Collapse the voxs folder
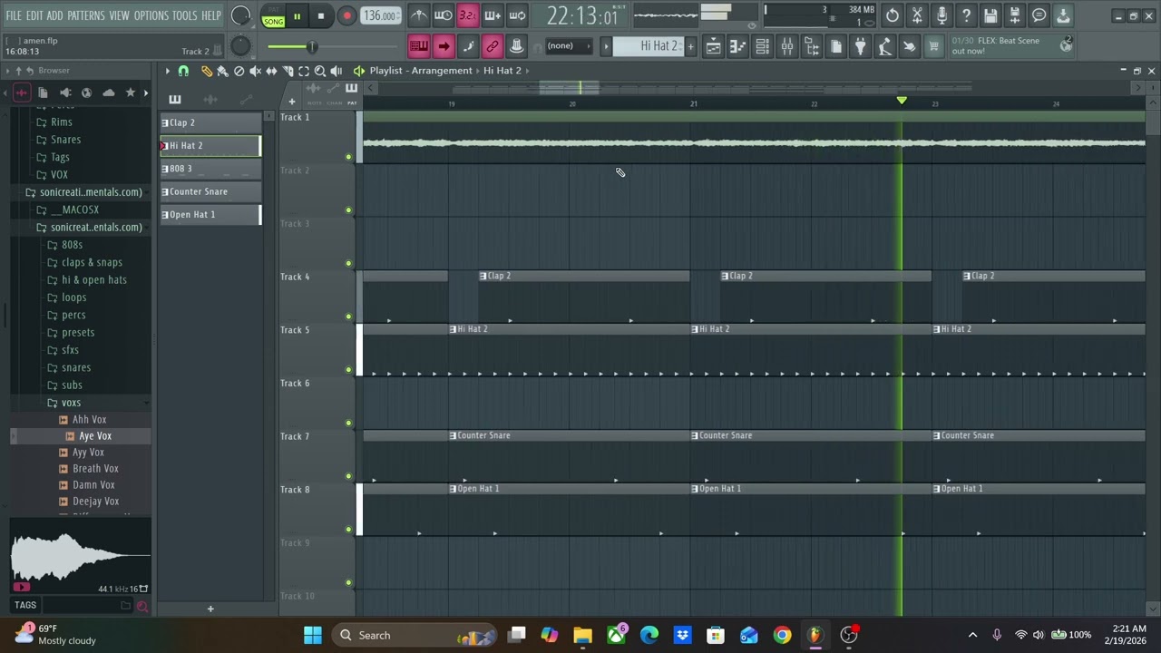Viewport: 1161px width, 653px height. click(71, 403)
